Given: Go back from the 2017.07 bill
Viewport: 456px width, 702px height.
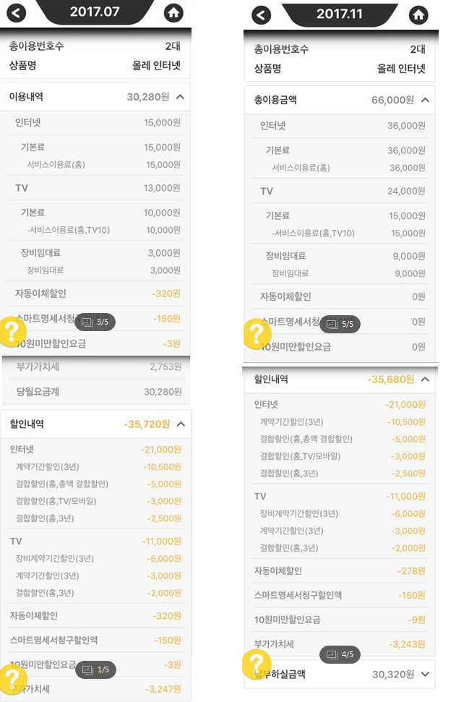Looking at the screenshot, I should tap(16, 12).
